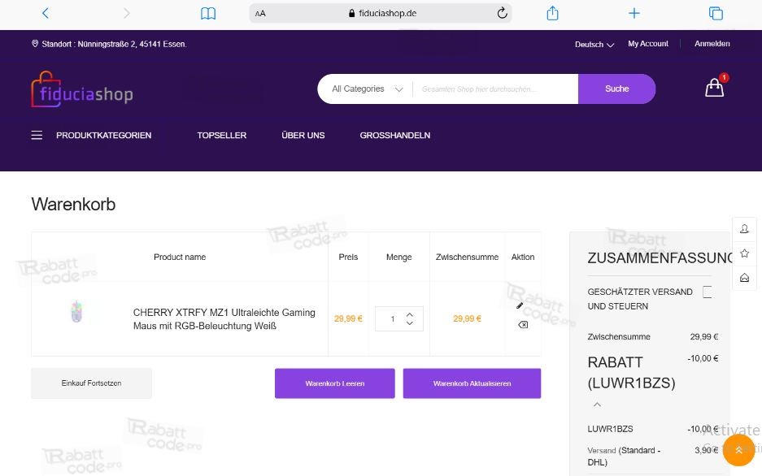Click the user profile icon in right sidebar
762x476 pixels.
coord(744,229)
